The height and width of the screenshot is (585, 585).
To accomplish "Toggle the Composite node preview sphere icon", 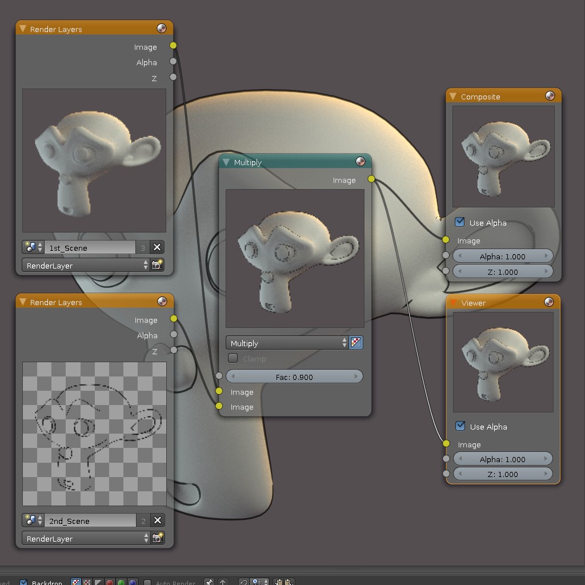I will tap(550, 96).
